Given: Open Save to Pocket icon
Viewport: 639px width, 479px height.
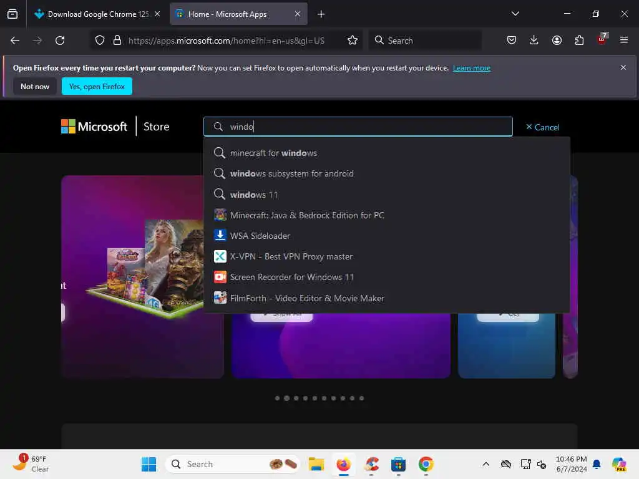Looking at the screenshot, I should point(512,40).
